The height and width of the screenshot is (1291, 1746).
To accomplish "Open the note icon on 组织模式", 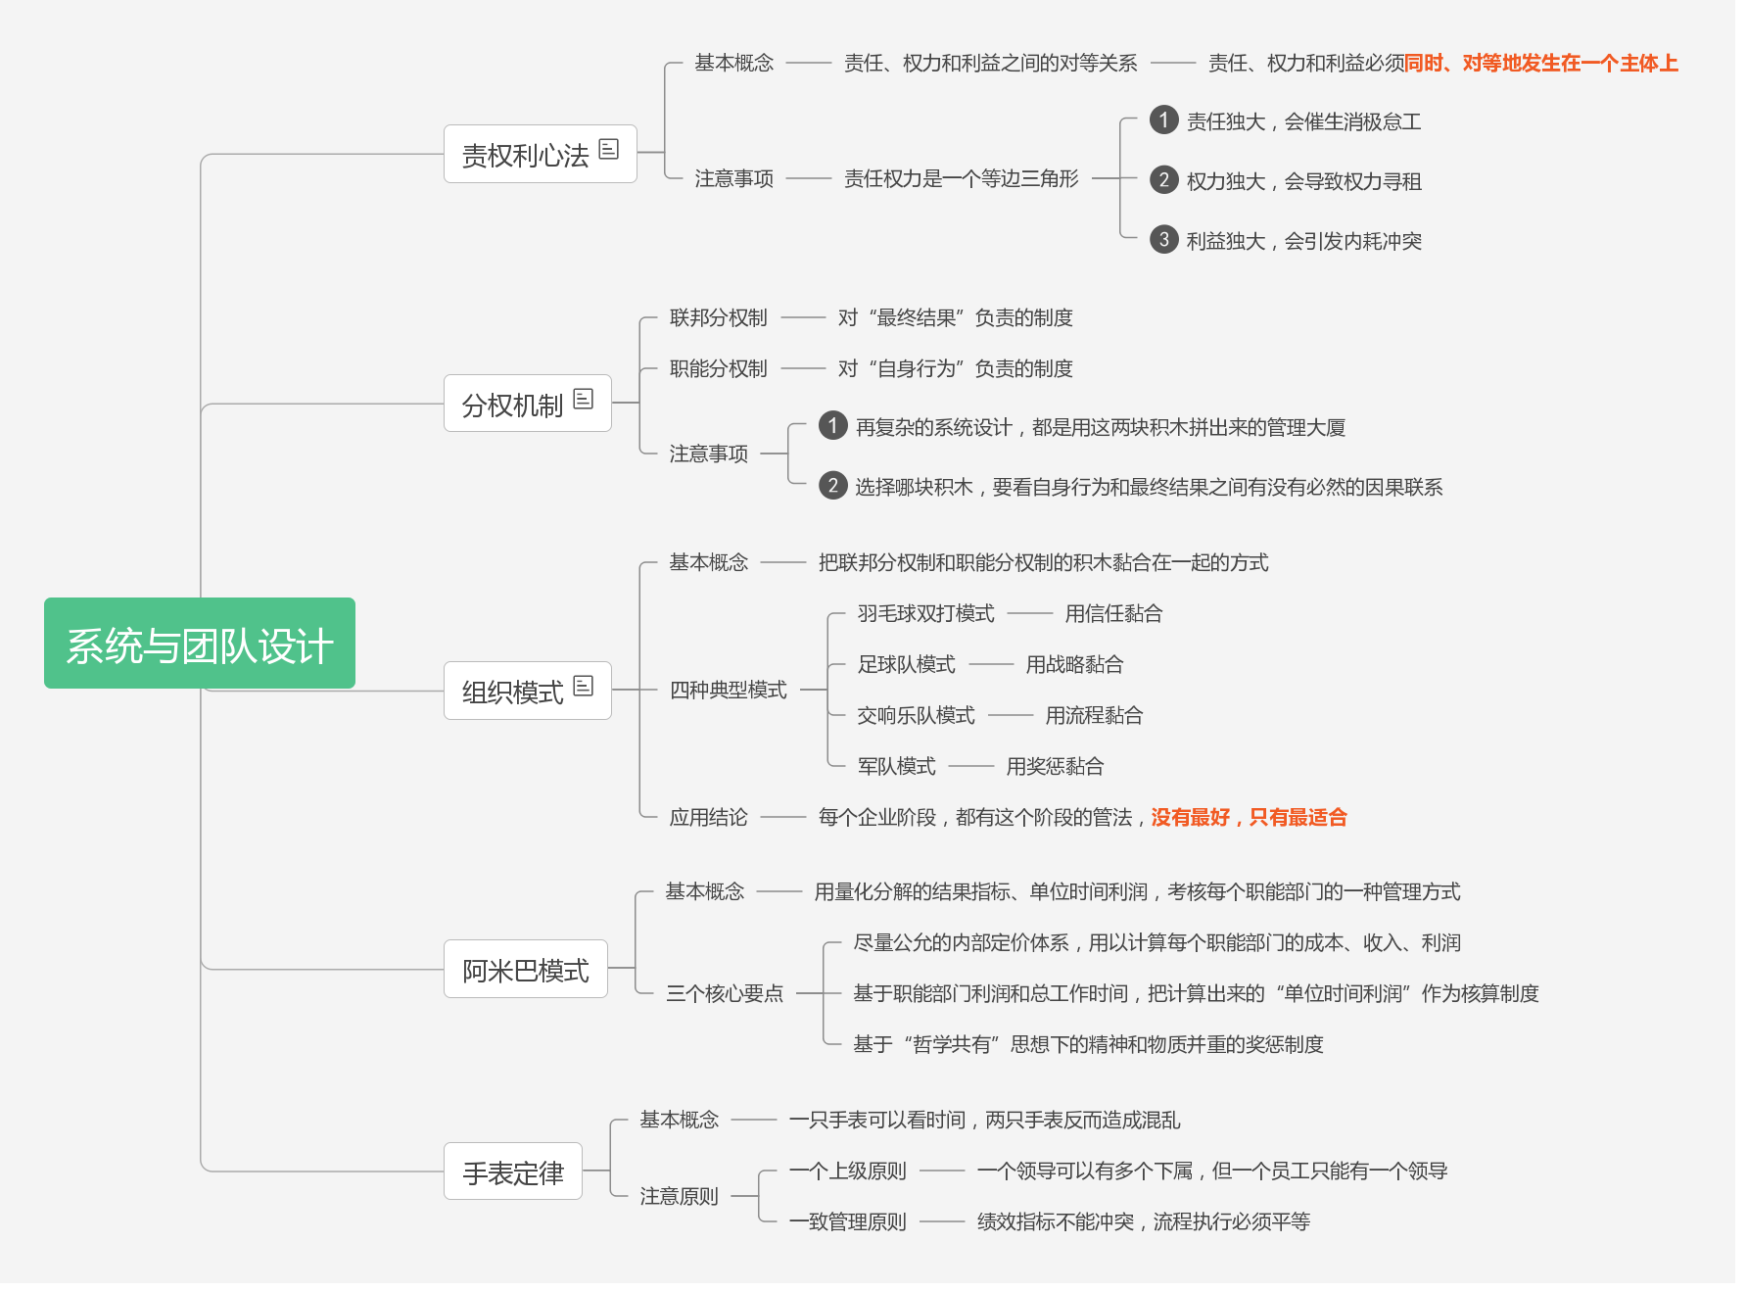I will (x=584, y=686).
